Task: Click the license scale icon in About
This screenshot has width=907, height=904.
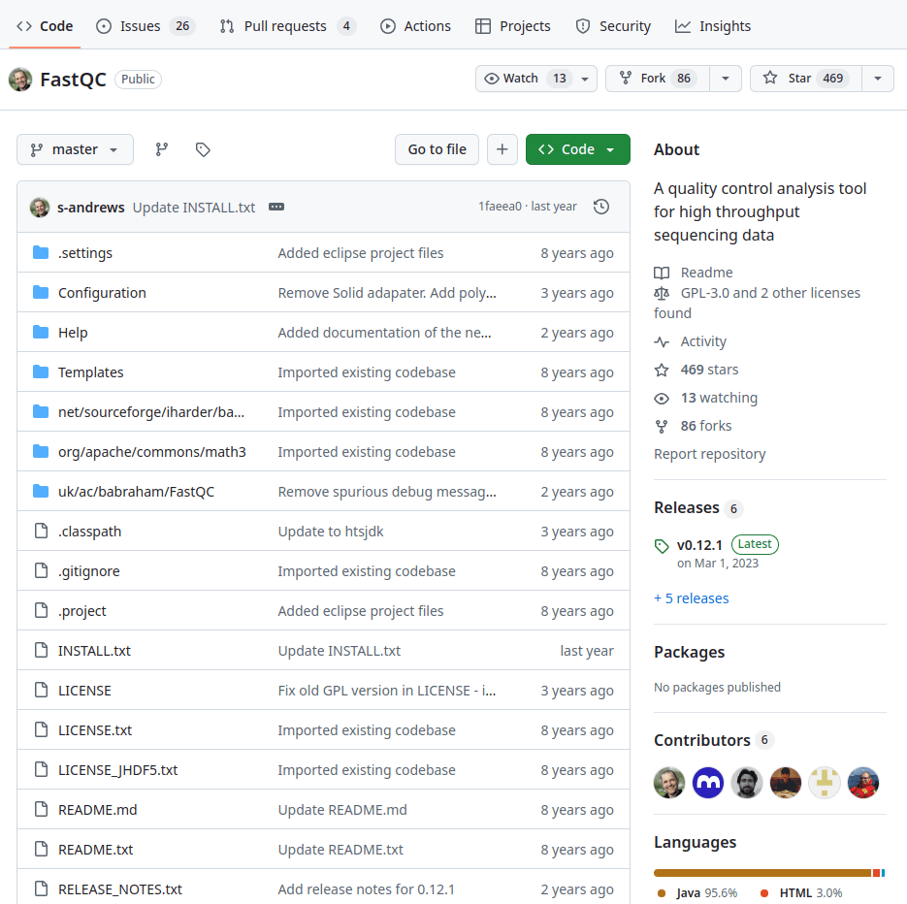Action: [662, 293]
